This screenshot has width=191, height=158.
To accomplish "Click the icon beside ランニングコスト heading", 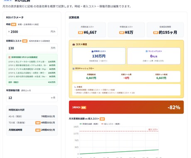I will click(147, 51).
